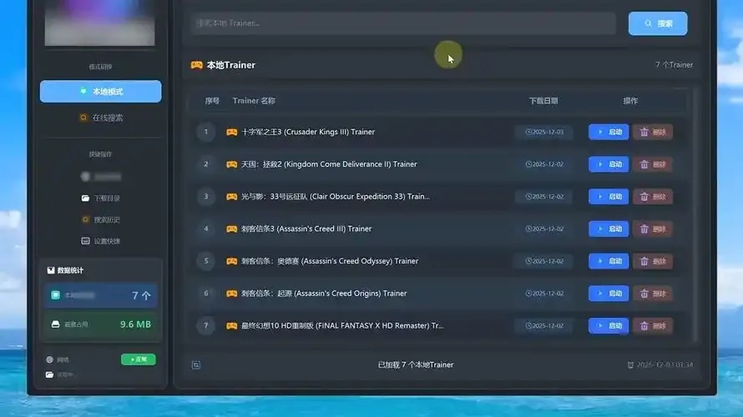Click the row number 7 badge
Viewport: 743px width, 417px height.
(x=206, y=325)
